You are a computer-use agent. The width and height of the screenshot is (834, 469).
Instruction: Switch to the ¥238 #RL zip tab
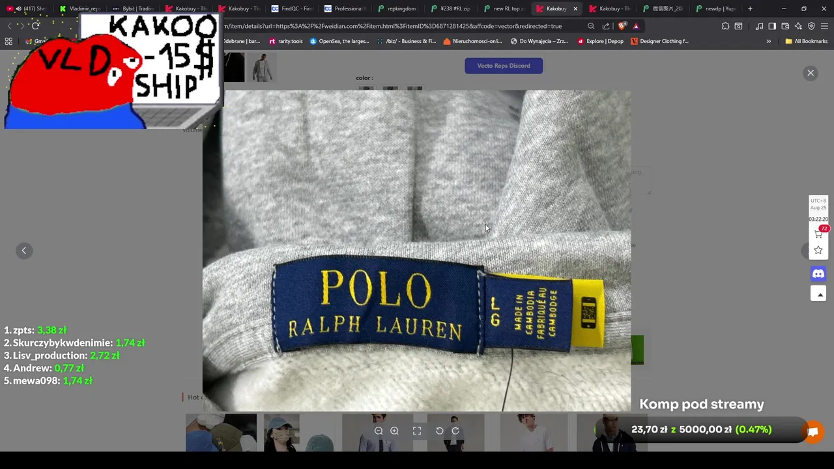tap(451, 8)
